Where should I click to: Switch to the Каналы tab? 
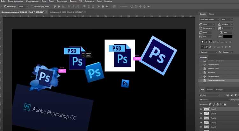click(x=210, y=90)
